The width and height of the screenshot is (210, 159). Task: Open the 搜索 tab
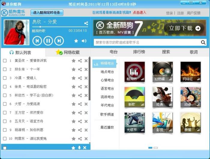(x=166, y=52)
